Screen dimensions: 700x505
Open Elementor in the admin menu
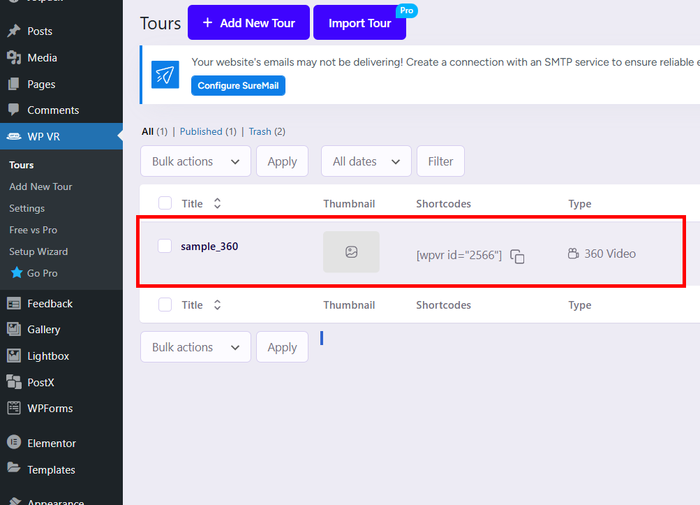[x=52, y=443]
